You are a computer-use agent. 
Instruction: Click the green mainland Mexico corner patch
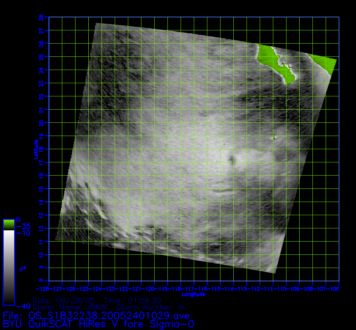point(325,61)
